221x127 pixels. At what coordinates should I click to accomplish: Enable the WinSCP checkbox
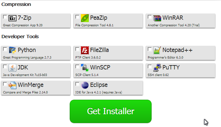tap(77, 66)
